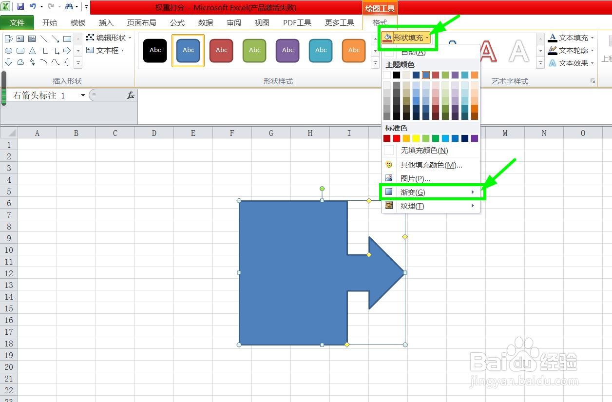Screen dimensions: 612x402
Task: Select the straight line shape
Action: click(44, 39)
